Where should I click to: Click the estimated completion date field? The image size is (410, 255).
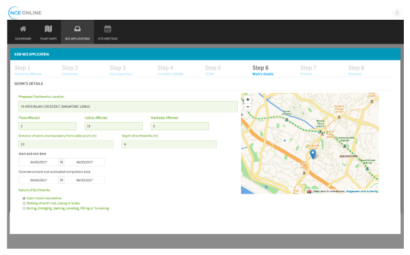click(x=85, y=180)
